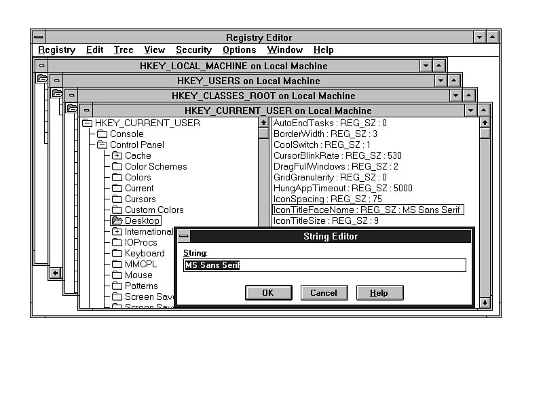Viewport: 543px width, 407px height.
Task: Expand the Cache key in tree
Action: pyautogui.click(x=117, y=155)
